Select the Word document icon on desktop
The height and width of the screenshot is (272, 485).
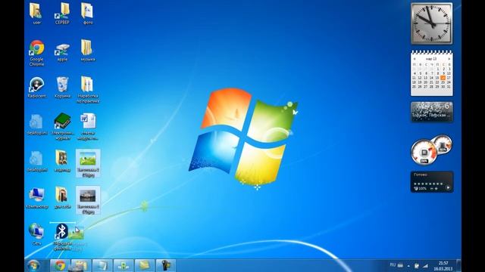point(88,126)
